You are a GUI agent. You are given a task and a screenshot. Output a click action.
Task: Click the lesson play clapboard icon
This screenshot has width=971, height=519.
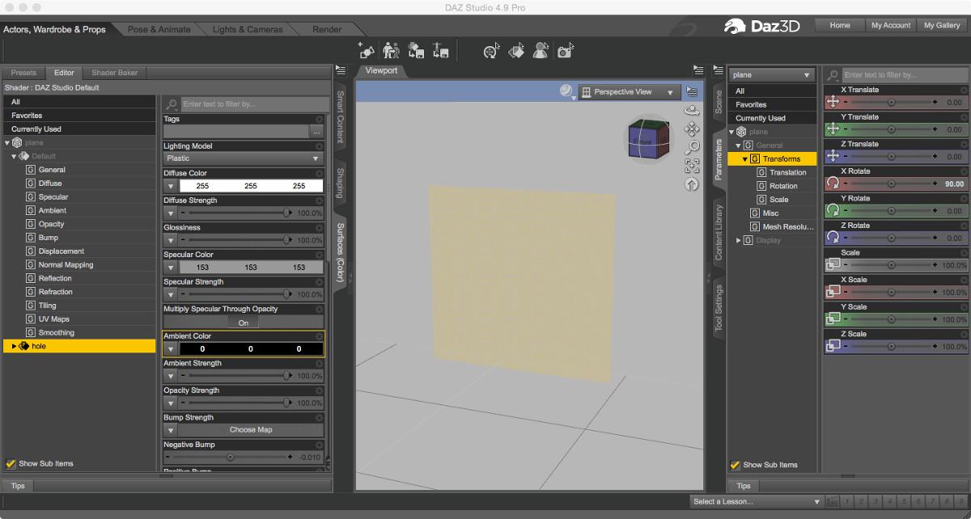[x=833, y=501]
